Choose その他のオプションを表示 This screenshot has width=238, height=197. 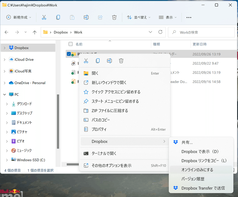click(x=124, y=166)
